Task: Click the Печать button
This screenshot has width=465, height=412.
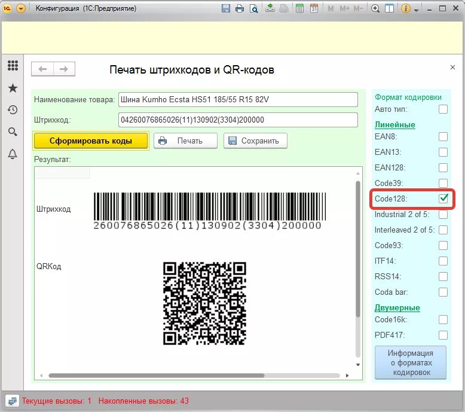Action: (x=185, y=141)
